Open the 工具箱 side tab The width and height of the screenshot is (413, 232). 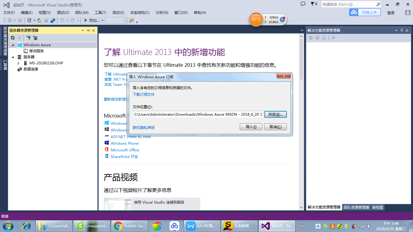[5, 65]
